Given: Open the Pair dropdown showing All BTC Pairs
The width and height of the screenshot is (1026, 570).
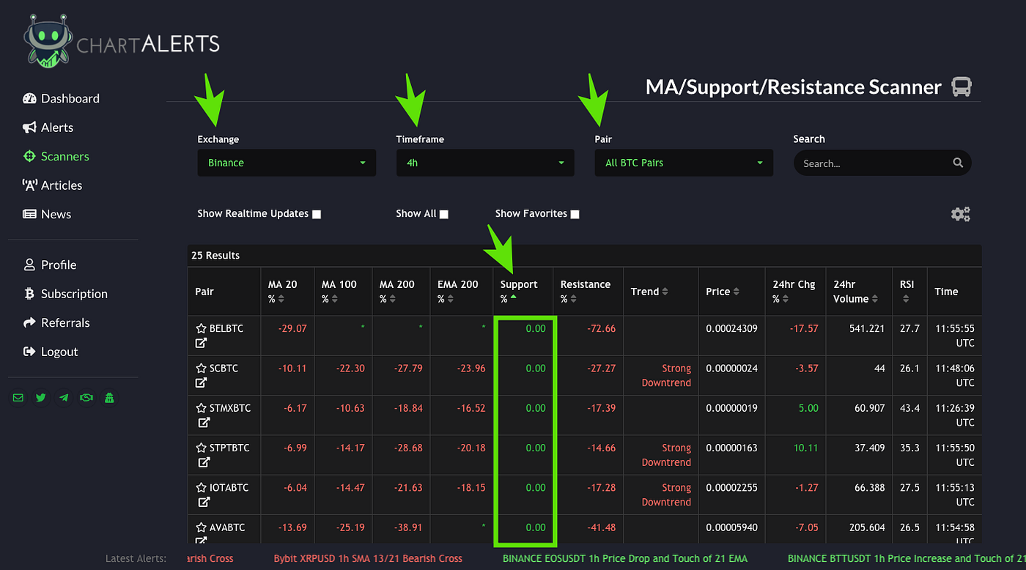Looking at the screenshot, I should click(x=684, y=163).
